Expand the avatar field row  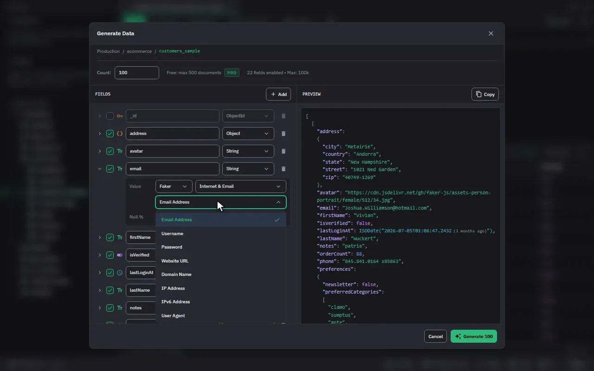pyautogui.click(x=99, y=151)
